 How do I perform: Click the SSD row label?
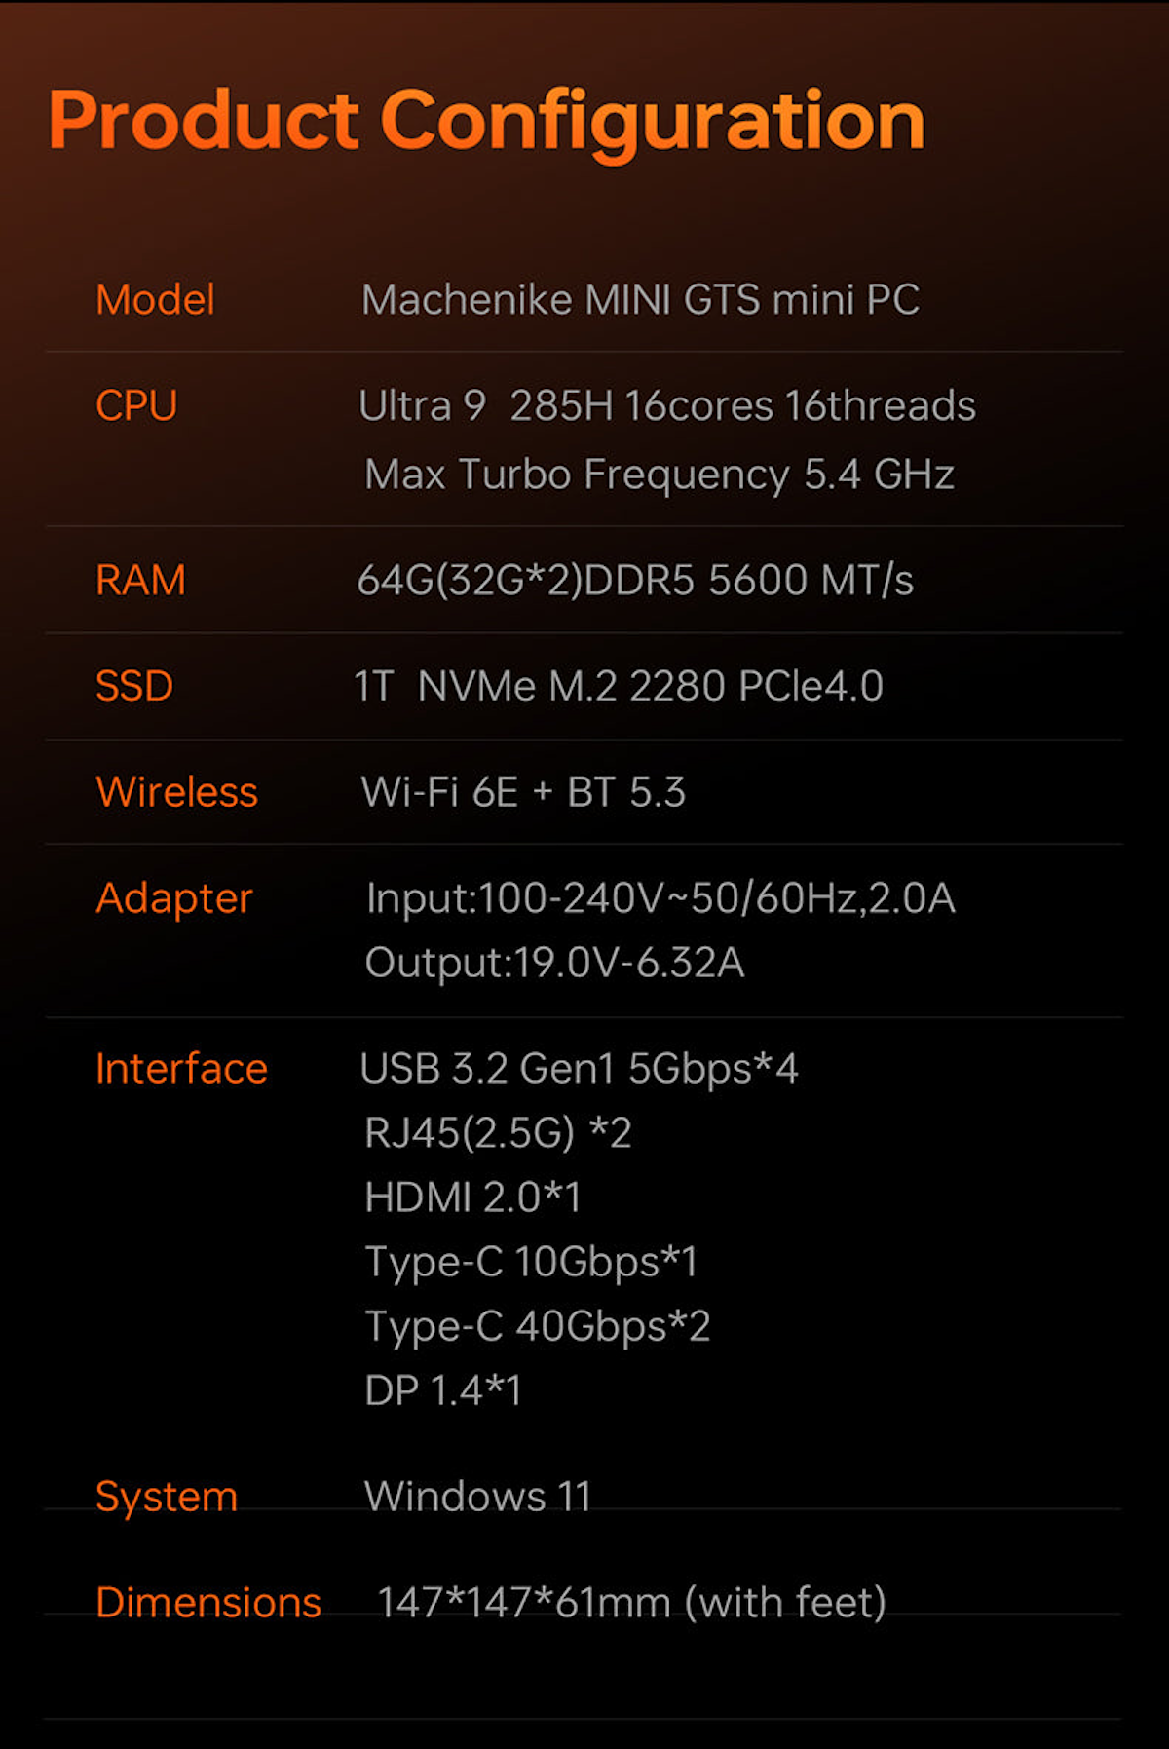pyautogui.click(x=134, y=686)
